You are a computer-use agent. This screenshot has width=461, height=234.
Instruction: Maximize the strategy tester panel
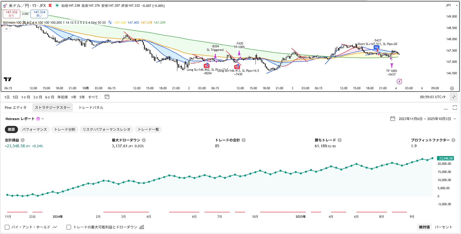(x=455, y=108)
